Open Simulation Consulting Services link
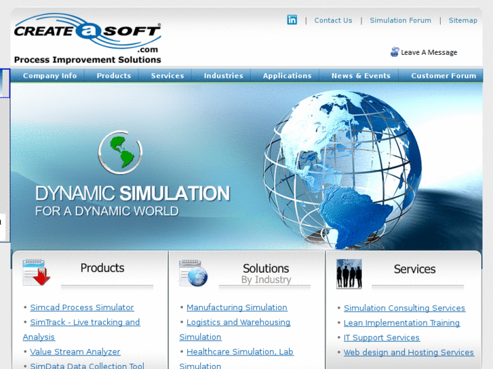The width and height of the screenshot is (493, 369). pyautogui.click(x=404, y=308)
